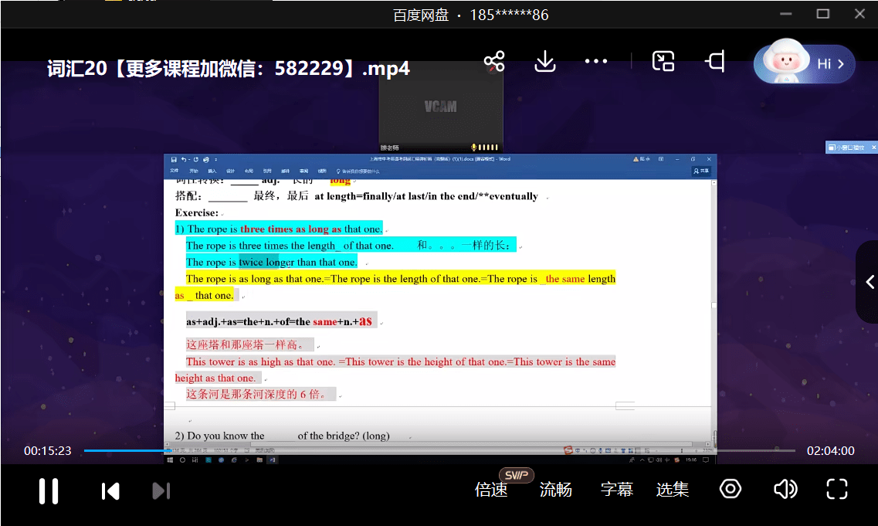Enter fullscreen mode
Screen dimensions: 878x526
837,489
